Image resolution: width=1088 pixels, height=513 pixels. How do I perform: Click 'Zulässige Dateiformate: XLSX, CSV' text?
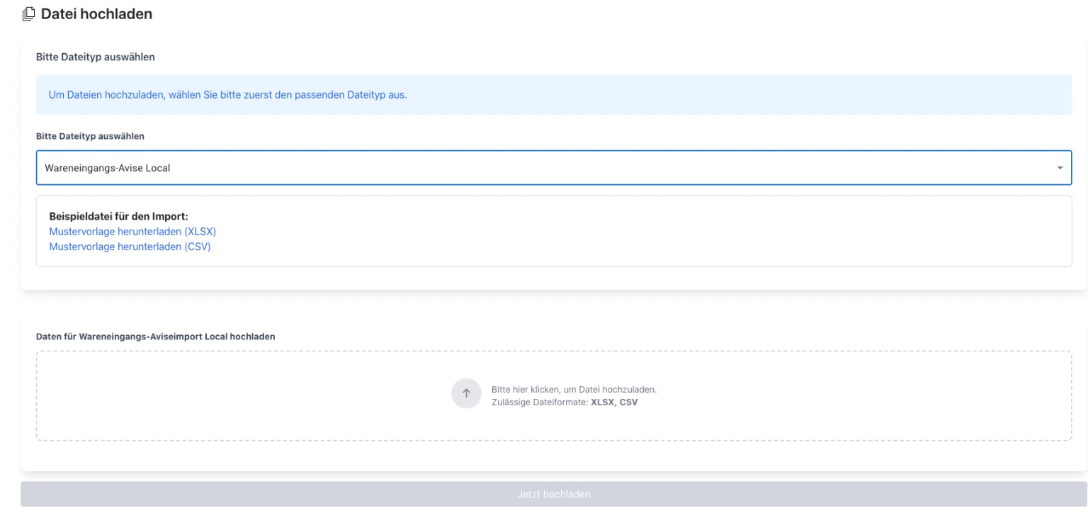[x=565, y=402]
